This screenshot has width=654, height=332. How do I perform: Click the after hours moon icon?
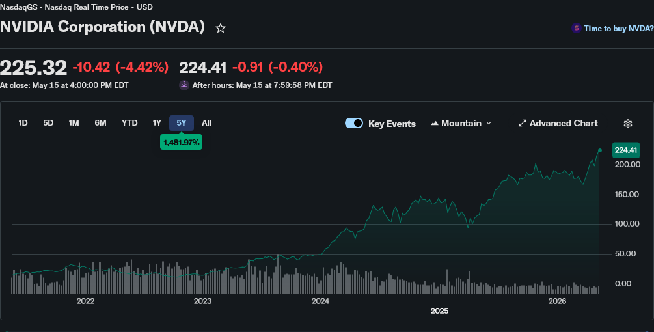184,85
